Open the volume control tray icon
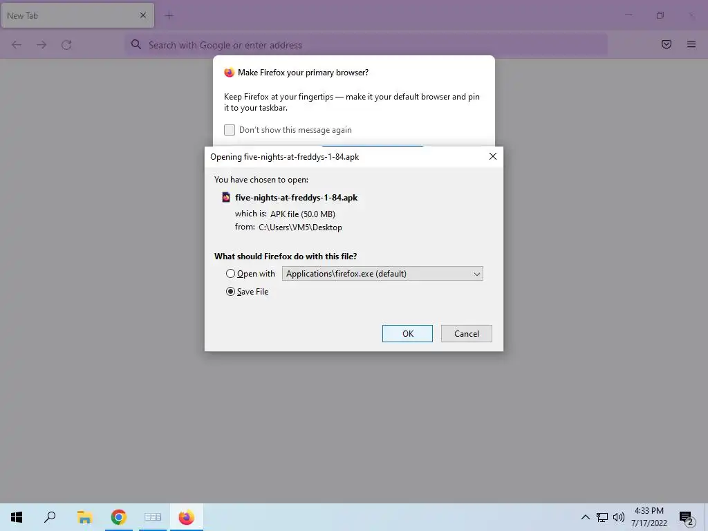 [619, 517]
